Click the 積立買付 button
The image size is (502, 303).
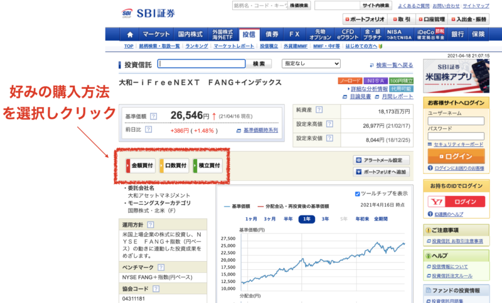(x=208, y=165)
